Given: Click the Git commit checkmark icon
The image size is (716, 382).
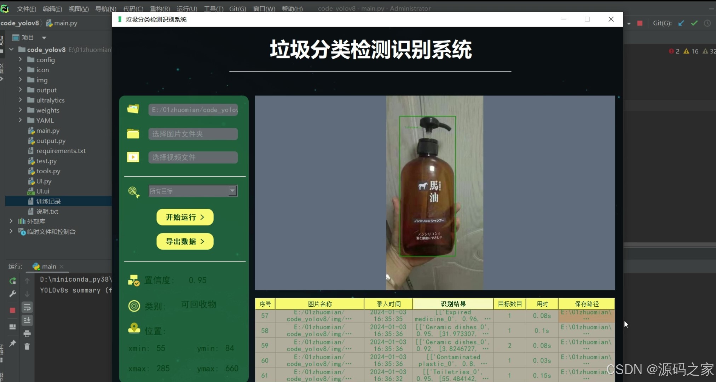Looking at the screenshot, I should point(694,23).
